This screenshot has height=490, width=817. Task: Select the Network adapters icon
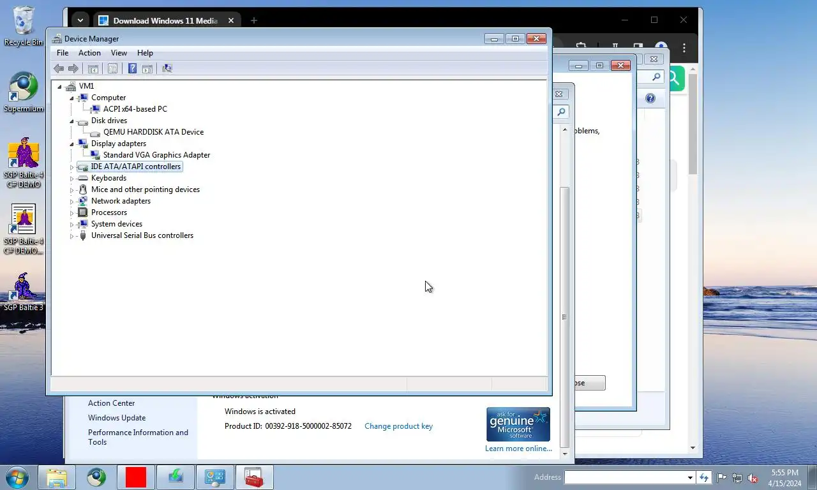pos(82,201)
